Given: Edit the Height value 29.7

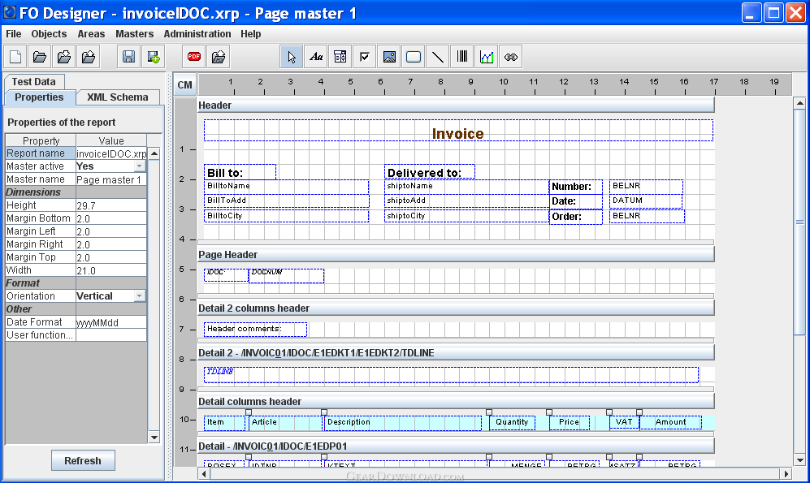Looking at the screenshot, I should [x=111, y=205].
